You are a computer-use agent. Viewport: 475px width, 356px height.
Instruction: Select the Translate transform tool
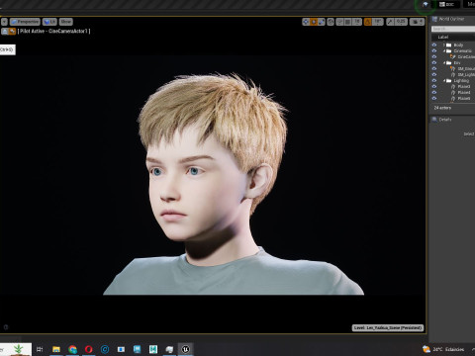click(x=306, y=22)
